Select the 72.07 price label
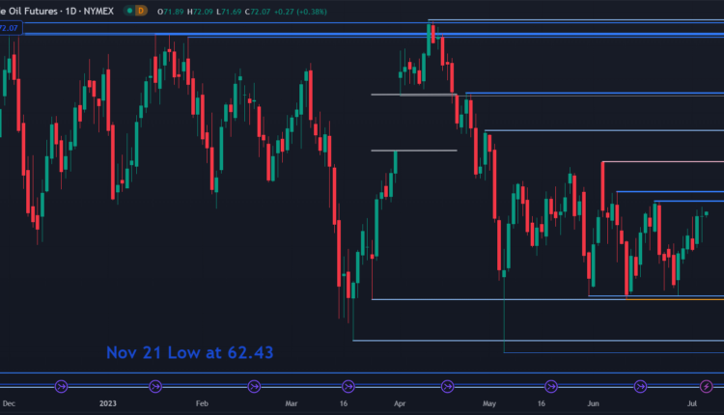Viewport: 724px width, 415px height. coord(11,29)
